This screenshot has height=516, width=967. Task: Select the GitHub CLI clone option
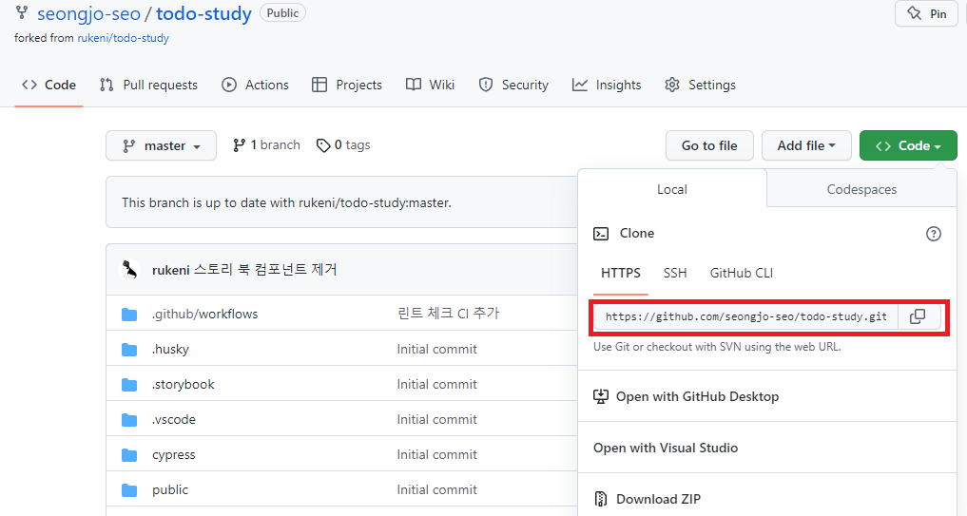click(x=742, y=273)
